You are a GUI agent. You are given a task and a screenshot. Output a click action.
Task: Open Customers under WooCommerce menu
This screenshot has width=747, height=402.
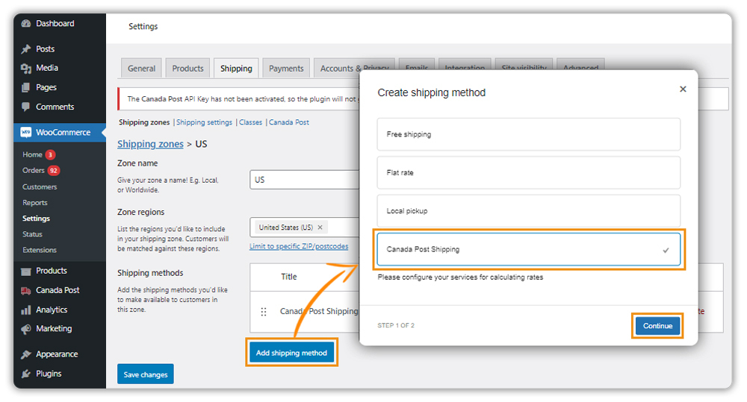coord(40,187)
